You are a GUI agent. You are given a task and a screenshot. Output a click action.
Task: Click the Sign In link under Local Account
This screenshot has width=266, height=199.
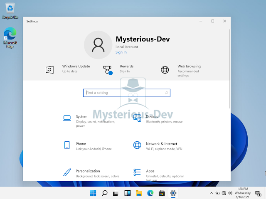click(x=121, y=52)
